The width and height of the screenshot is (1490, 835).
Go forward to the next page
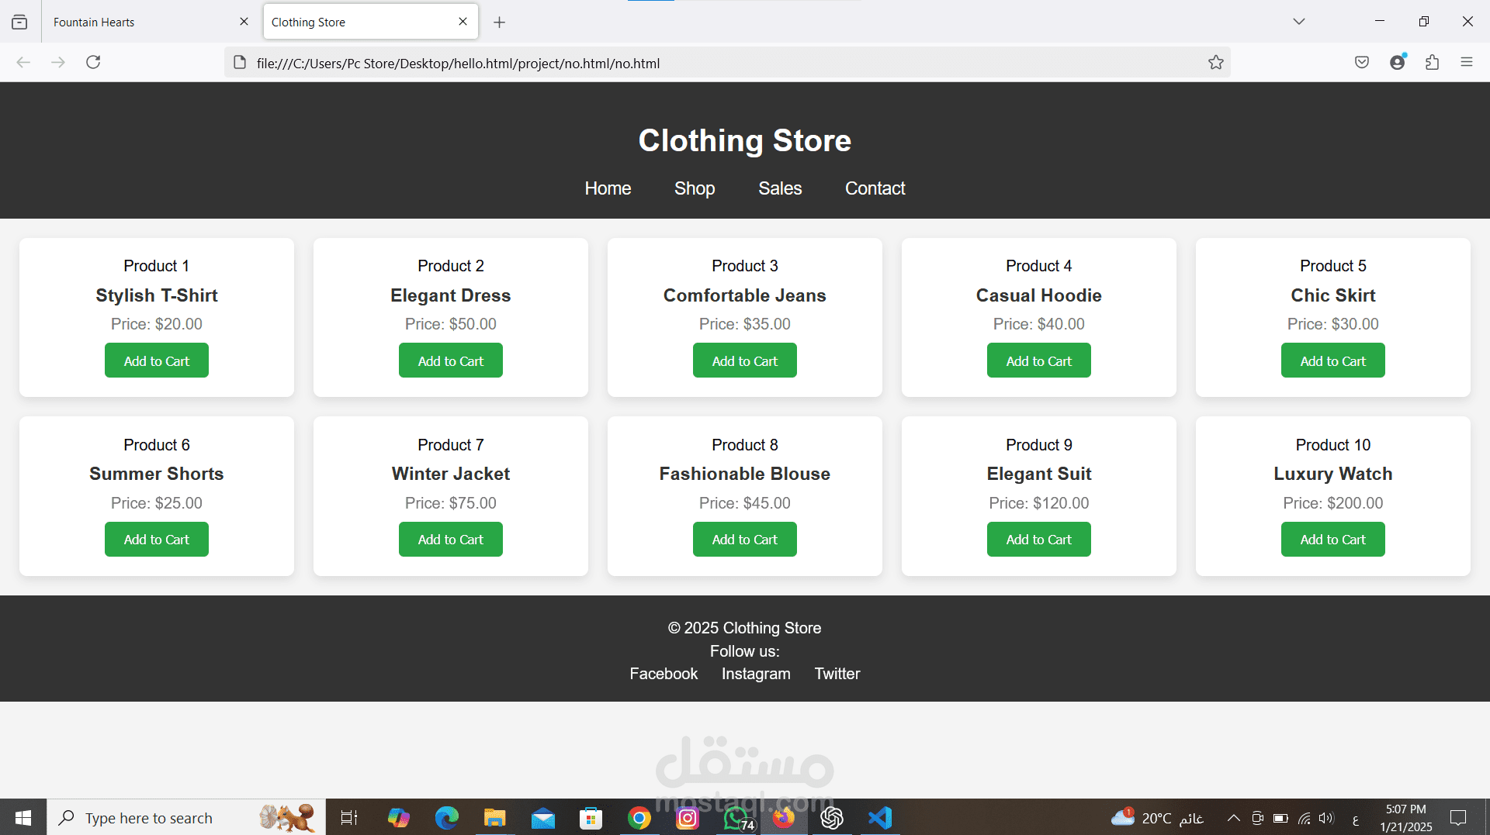pyautogui.click(x=58, y=62)
